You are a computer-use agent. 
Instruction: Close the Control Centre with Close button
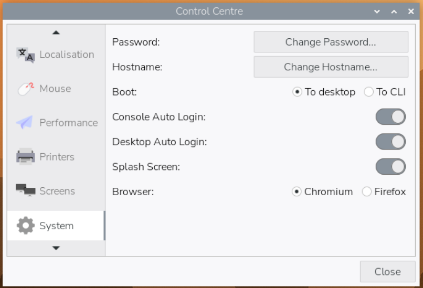[387, 272]
